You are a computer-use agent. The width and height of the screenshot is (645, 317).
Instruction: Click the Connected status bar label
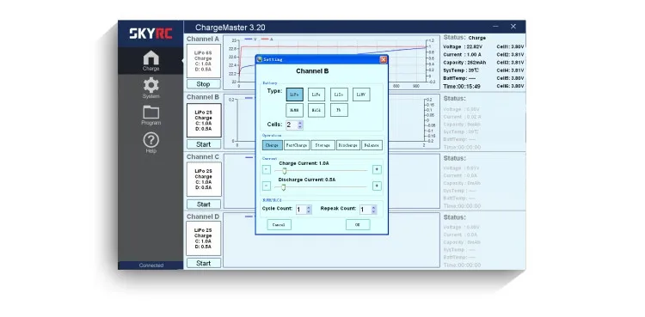tap(151, 265)
